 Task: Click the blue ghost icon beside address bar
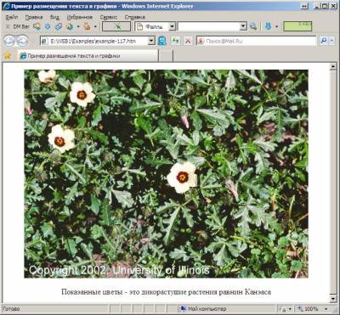[161, 41]
